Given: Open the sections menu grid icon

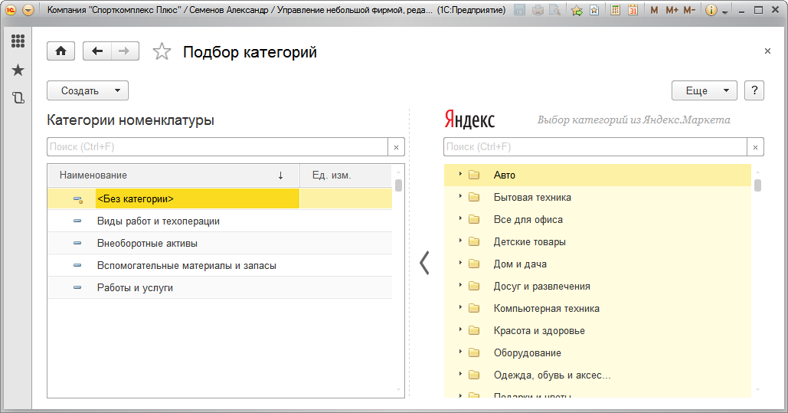Looking at the screenshot, I should [x=18, y=41].
